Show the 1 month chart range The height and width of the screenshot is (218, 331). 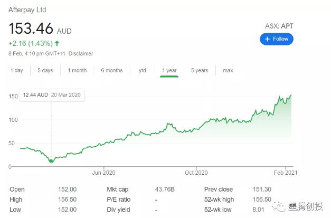[77, 70]
